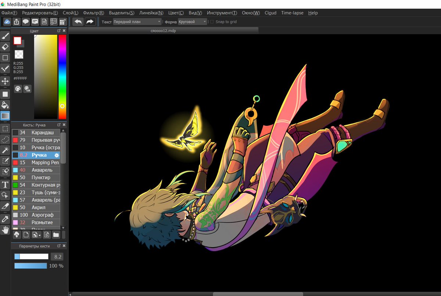This screenshot has width=441, height=296.
Task: Select the Fill rectangle tool
Action: click(x=5, y=94)
